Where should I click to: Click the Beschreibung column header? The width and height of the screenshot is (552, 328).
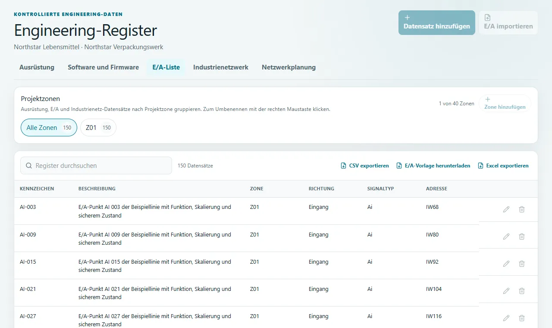click(97, 189)
